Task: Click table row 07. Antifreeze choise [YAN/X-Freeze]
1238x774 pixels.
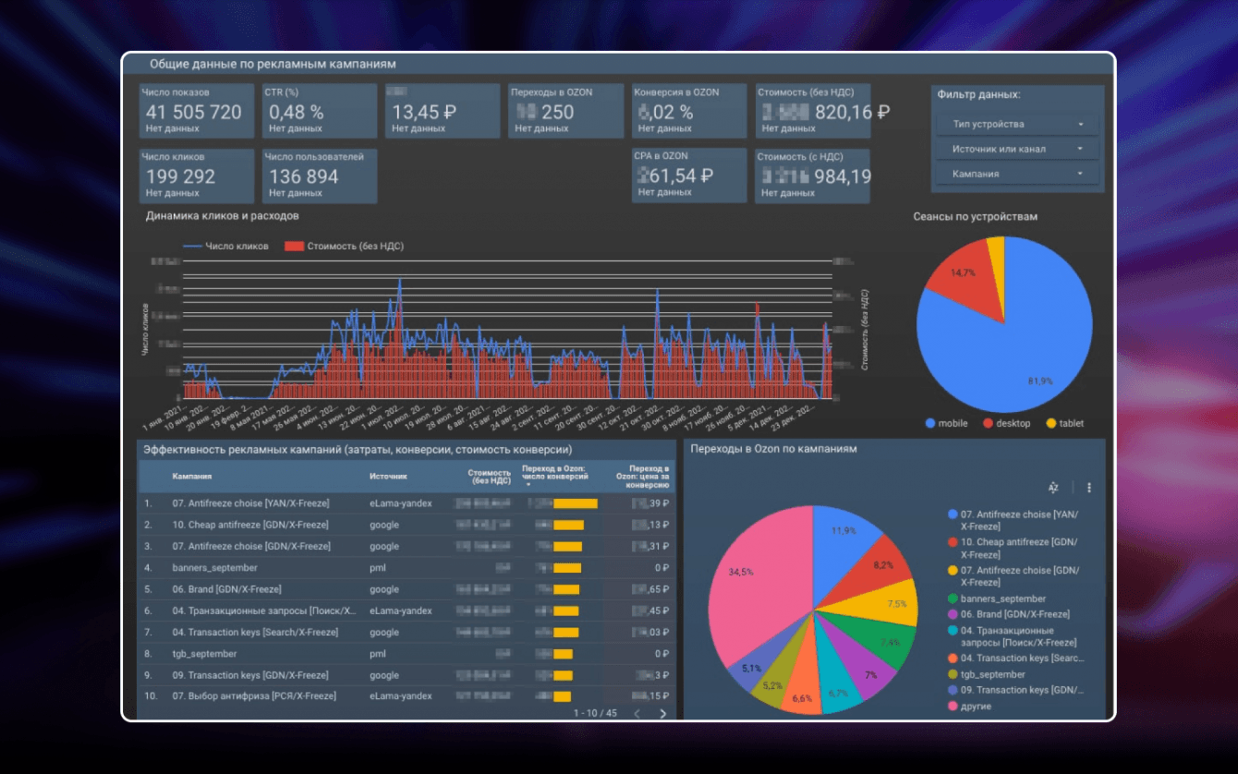Action: [407, 503]
